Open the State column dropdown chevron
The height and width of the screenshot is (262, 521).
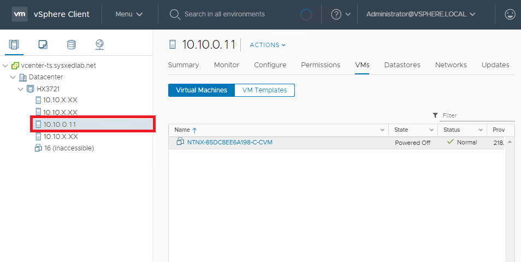coord(431,130)
